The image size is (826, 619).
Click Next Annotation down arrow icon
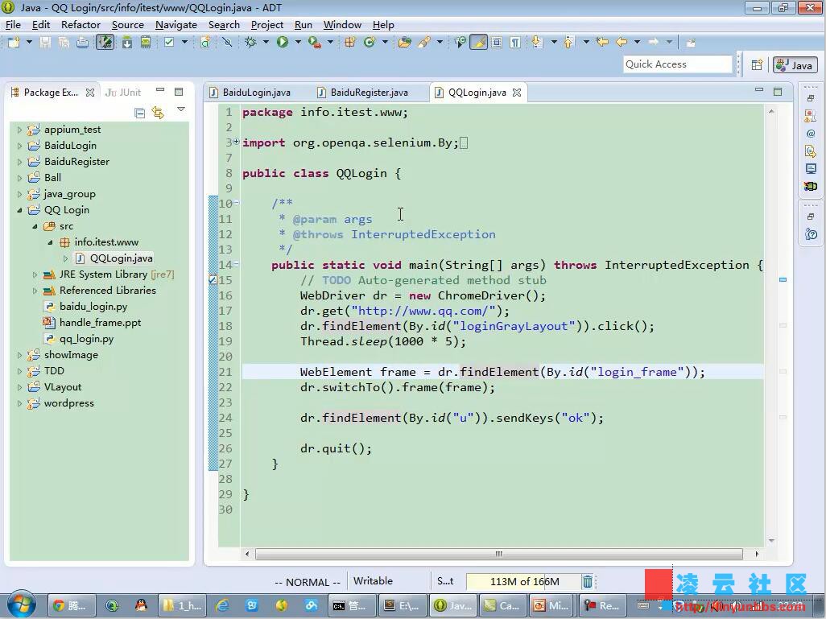click(x=537, y=42)
